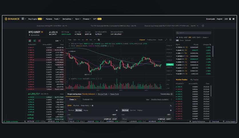The height and width of the screenshot is (138, 239).
Task: Close the announcement bar with the X icon
Action: click(x=203, y=26)
